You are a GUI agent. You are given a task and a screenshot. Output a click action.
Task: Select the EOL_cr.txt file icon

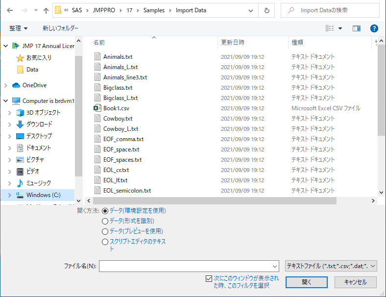[97, 170]
